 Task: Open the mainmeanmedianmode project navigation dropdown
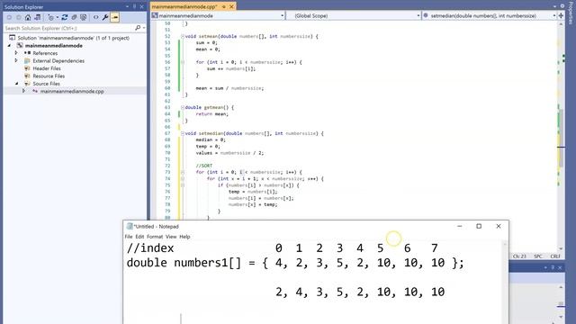coord(282,16)
